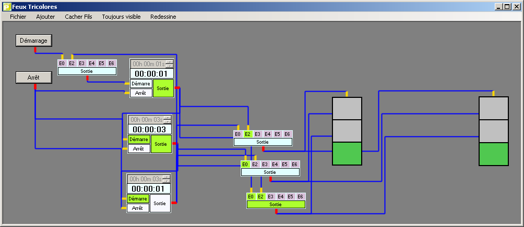The width and height of the screenshot is (524, 227).
Task: Click the 00:00:03 countdown display
Action: tap(149, 129)
